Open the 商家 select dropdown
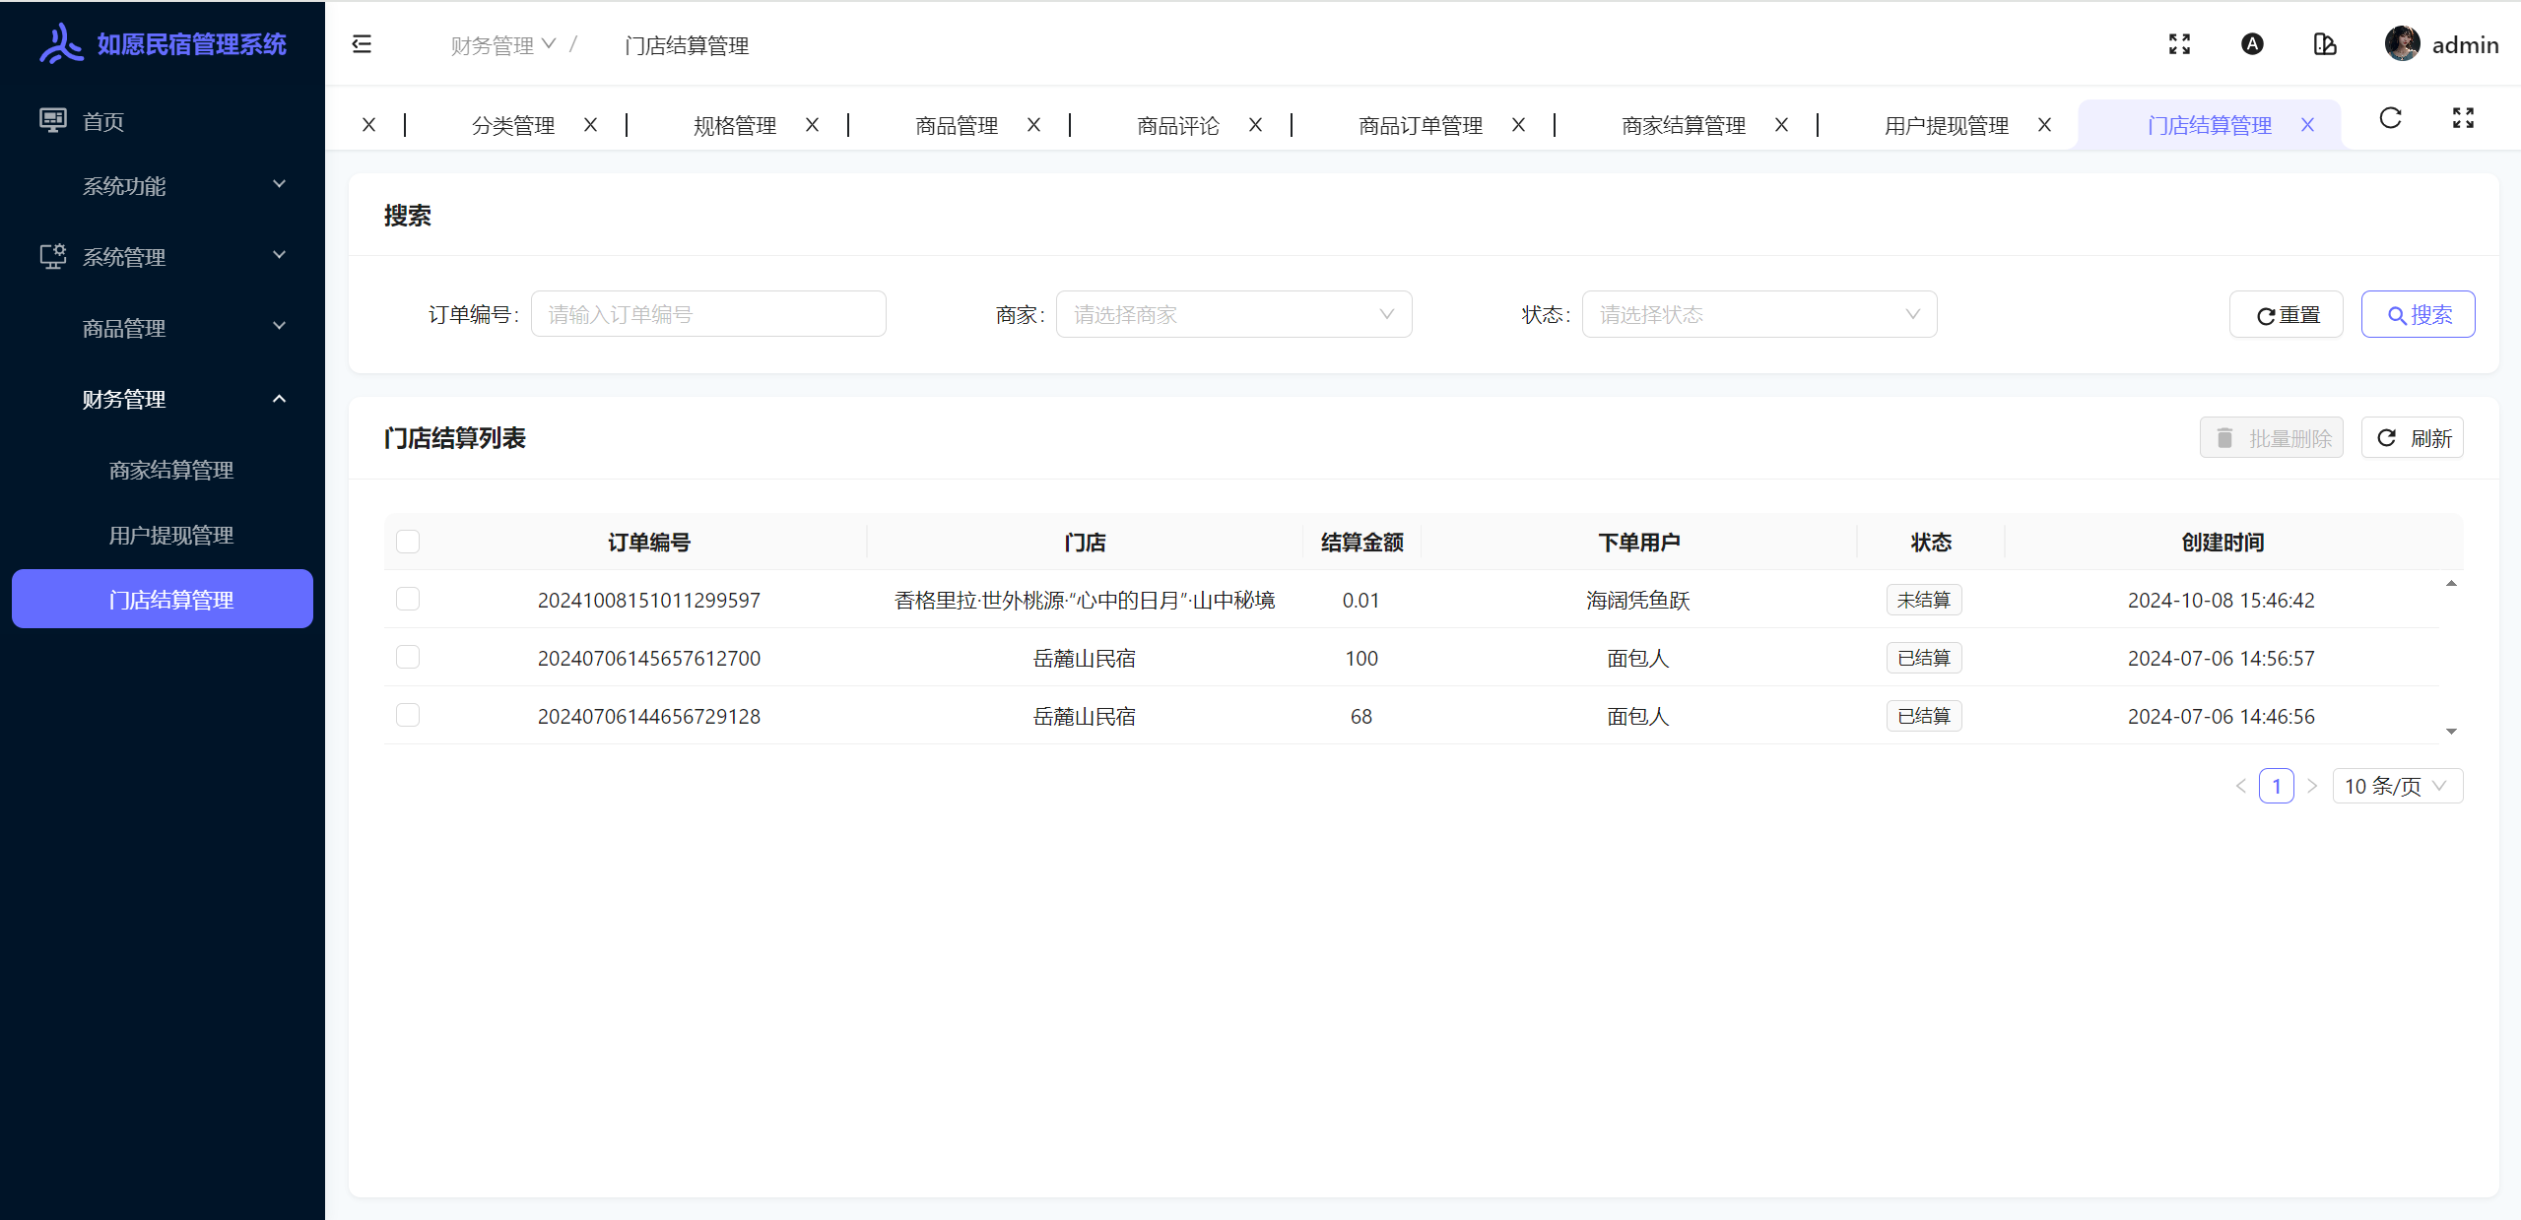This screenshot has width=2521, height=1220. point(1232,314)
